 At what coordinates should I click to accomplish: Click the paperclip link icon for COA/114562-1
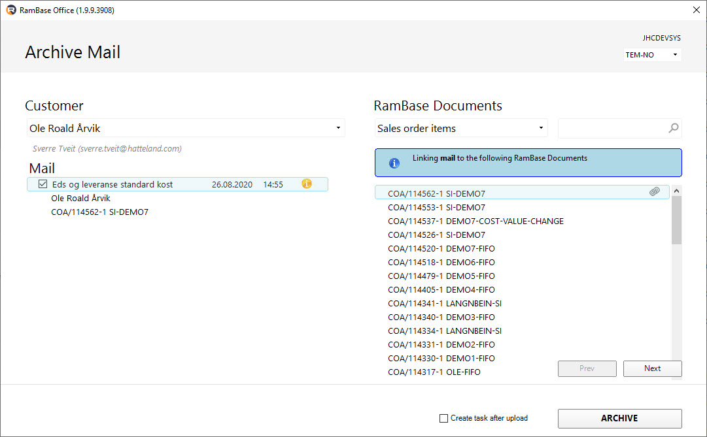point(655,192)
